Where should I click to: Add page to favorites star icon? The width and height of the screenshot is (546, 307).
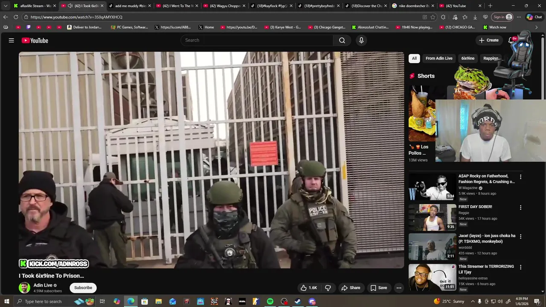click(x=433, y=17)
